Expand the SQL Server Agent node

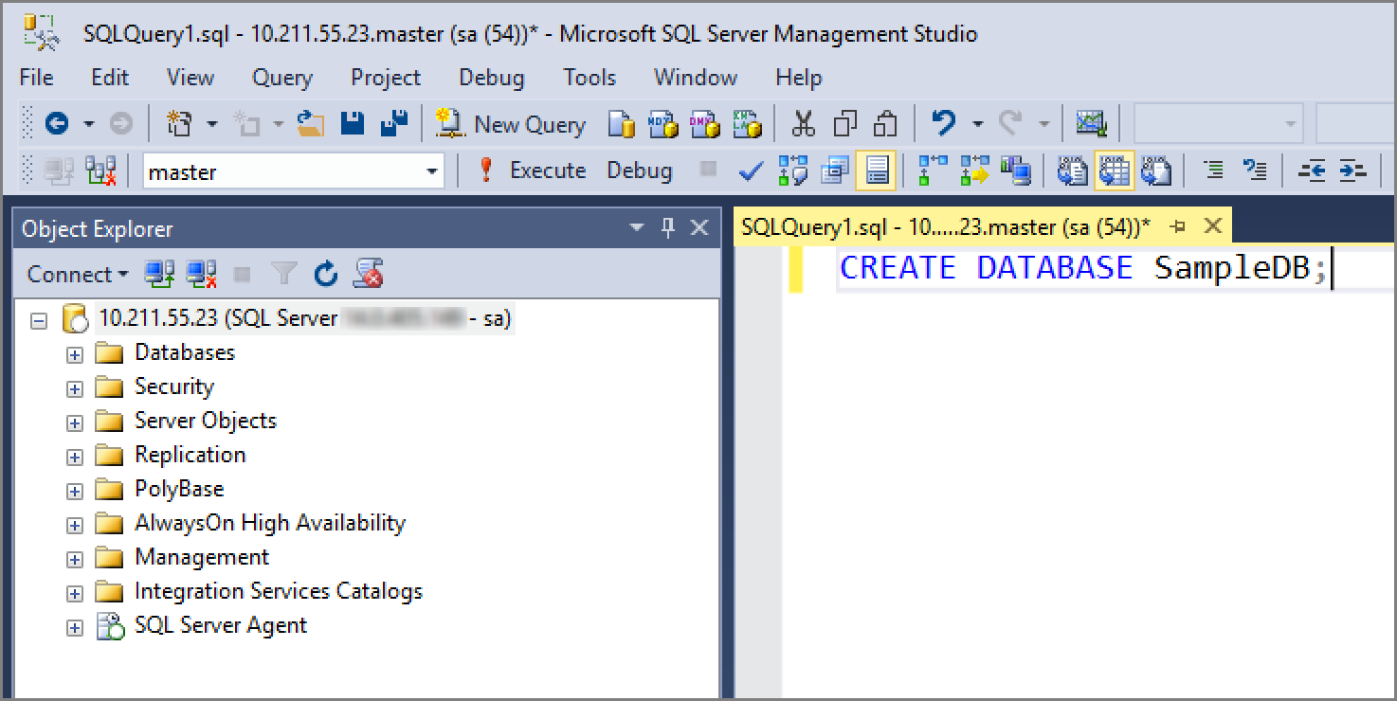[x=75, y=625]
